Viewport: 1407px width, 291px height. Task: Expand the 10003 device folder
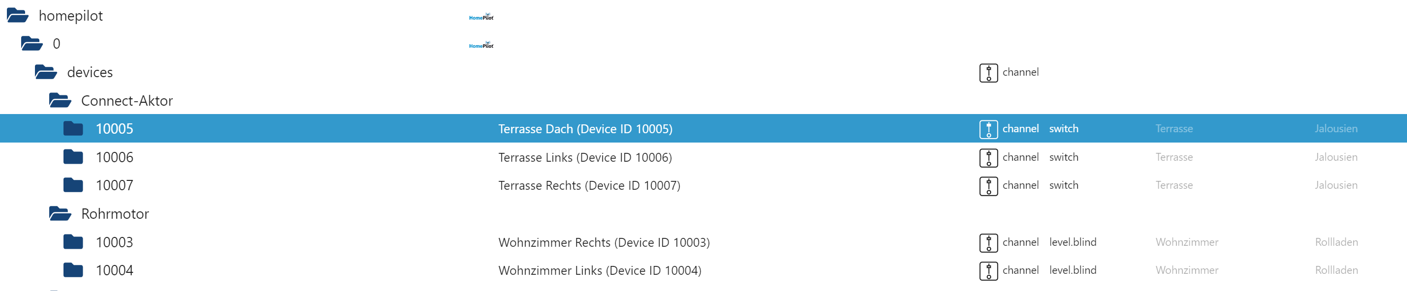(x=73, y=242)
